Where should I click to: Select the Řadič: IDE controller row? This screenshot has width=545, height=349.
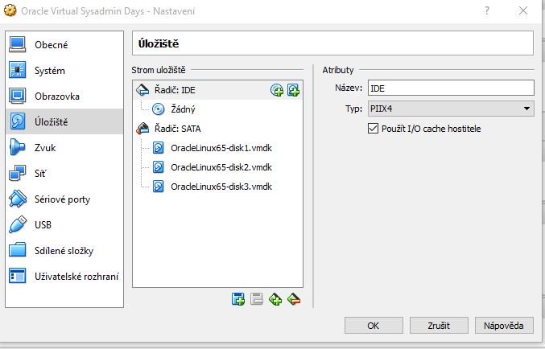pyautogui.click(x=217, y=90)
